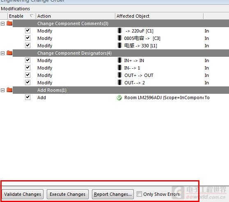229x202 pixels.
Task: Click green check icon for Room LM2596ADJ
Action: click(119, 98)
